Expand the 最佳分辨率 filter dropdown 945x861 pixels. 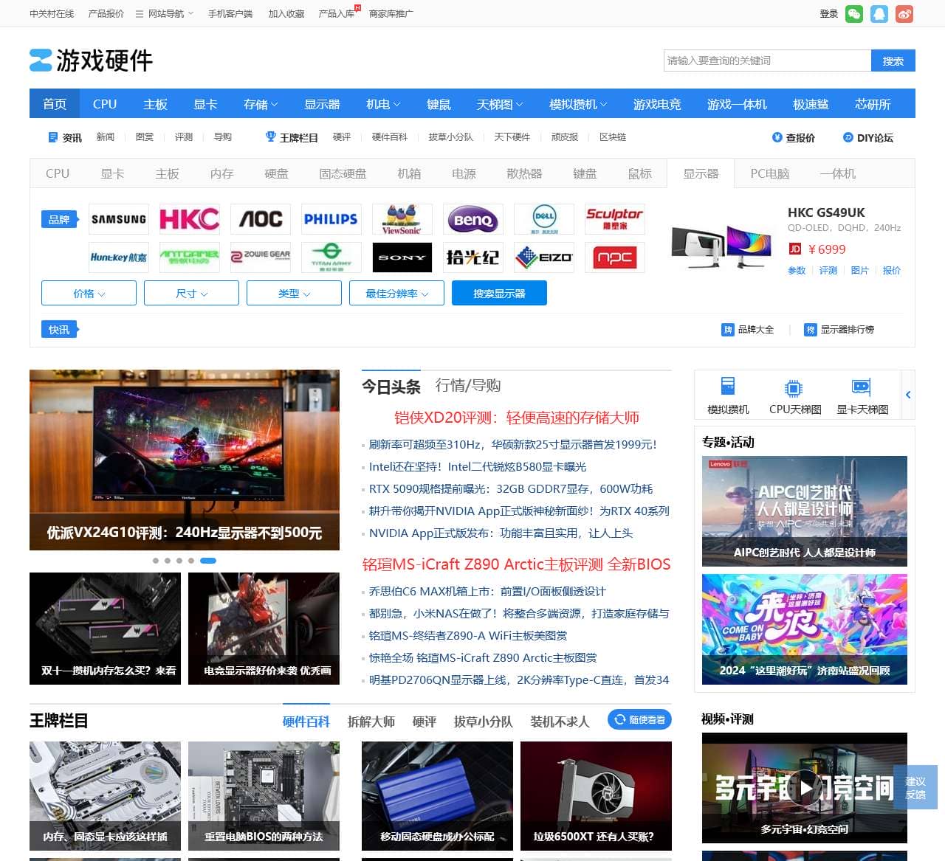point(396,293)
